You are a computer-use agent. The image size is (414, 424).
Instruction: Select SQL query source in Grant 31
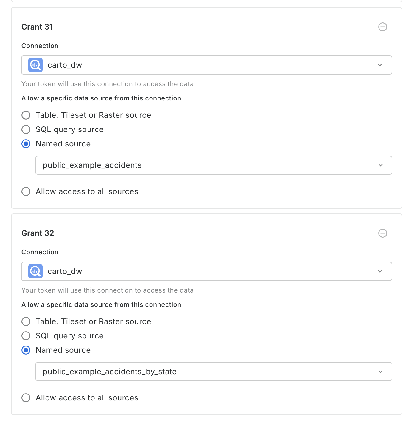[x=26, y=129]
